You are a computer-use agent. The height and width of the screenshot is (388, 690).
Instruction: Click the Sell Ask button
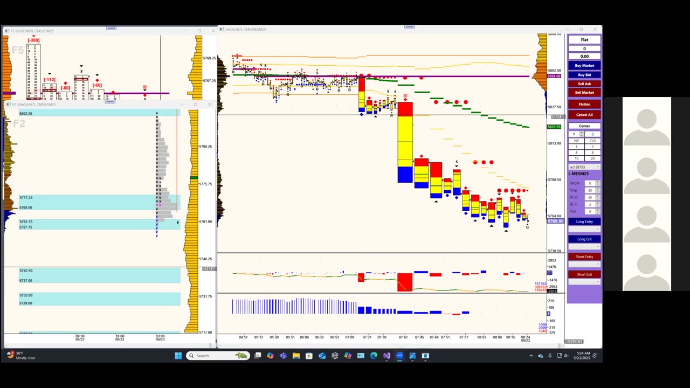point(584,84)
